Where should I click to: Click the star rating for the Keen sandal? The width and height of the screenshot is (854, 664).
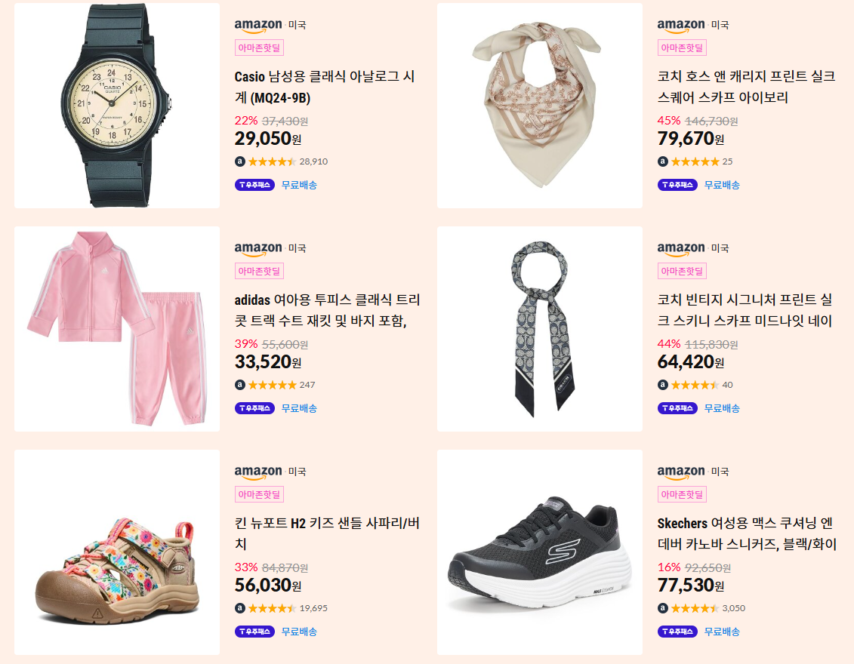272,608
